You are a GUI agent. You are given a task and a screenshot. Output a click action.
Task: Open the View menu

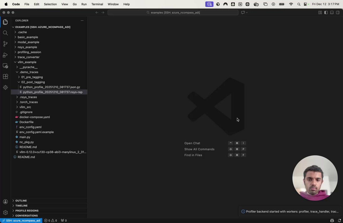(x=65, y=4)
